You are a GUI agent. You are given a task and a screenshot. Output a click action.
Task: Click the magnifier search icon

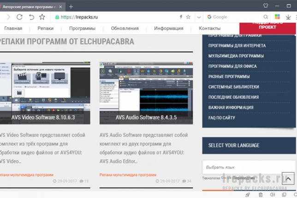(266, 17)
